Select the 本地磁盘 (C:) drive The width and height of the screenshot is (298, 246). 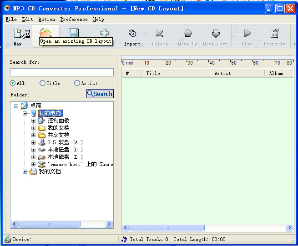click(x=65, y=150)
